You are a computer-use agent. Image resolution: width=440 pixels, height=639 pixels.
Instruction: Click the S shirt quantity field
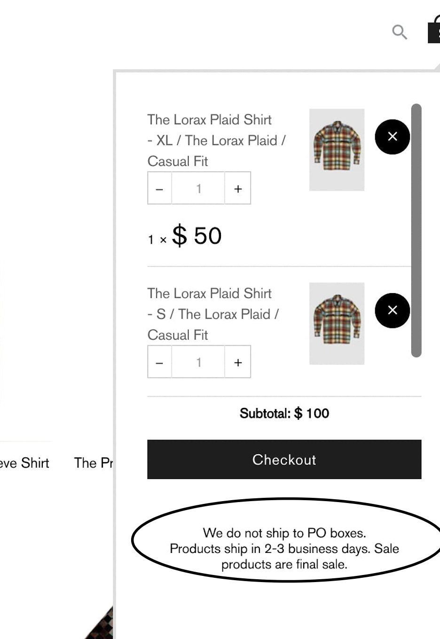pyautogui.click(x=198, y=362)
